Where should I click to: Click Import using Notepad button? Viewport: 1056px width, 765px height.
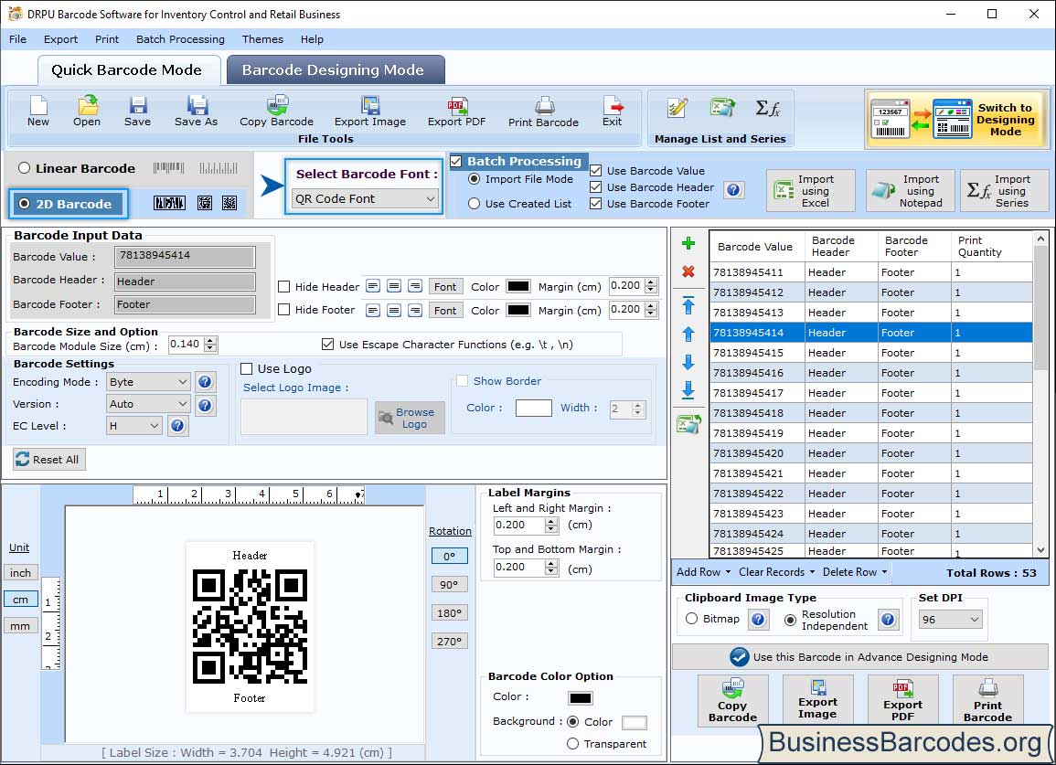tap(910, 191)
